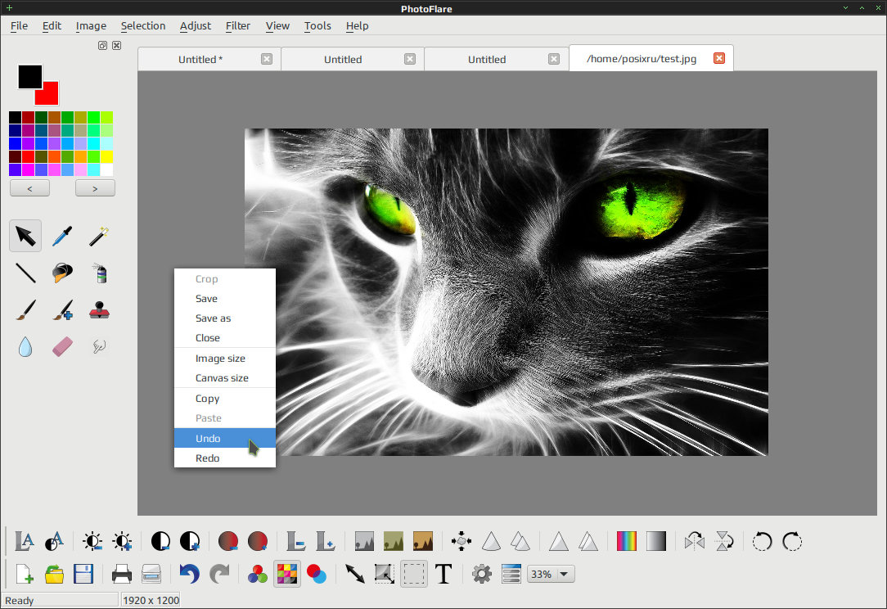This screenshot has height=609, width=887.
Task: Click the auto levels LA icon
Action: (25, 541)
